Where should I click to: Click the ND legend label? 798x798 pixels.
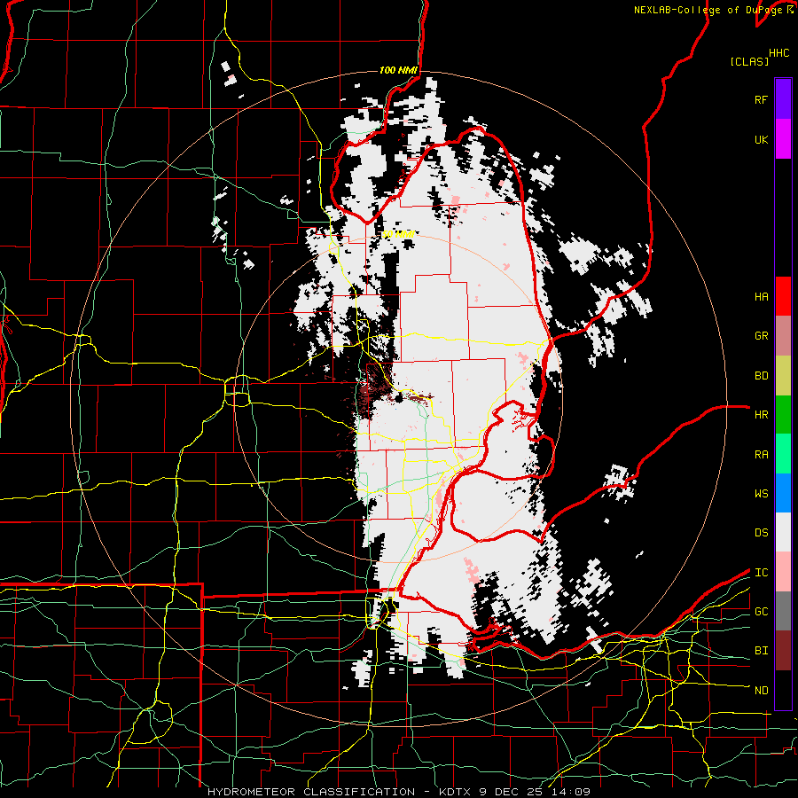point(762,691)
